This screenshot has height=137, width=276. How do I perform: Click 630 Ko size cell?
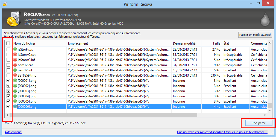tap(215, 75)
